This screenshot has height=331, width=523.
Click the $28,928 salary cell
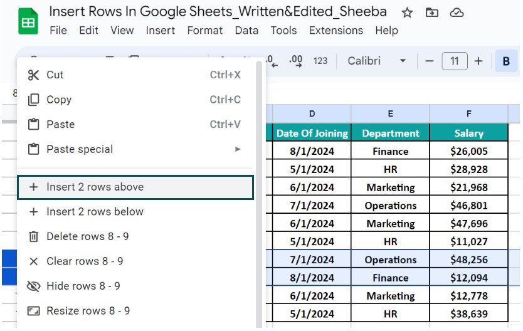click(468, 169)
